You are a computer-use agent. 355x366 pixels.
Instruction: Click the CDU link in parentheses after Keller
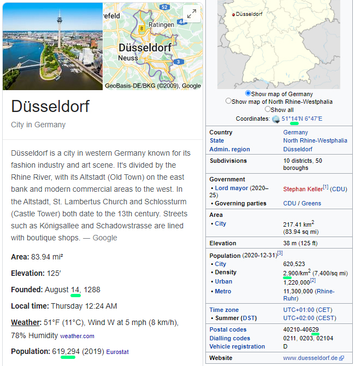[x=339, y=189]
